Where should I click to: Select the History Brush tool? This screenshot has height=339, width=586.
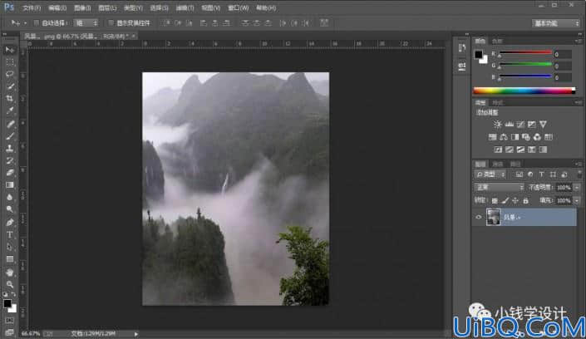(10, 160)
